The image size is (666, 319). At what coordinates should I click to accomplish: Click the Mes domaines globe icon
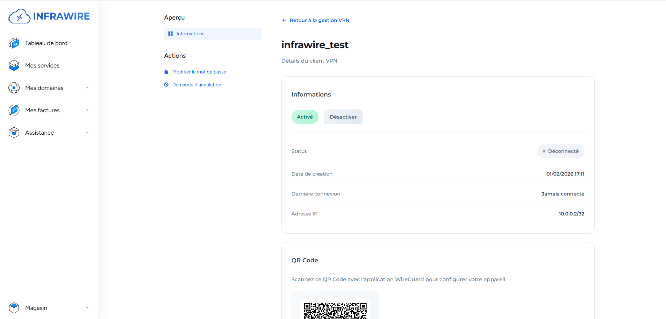(14, 88)
